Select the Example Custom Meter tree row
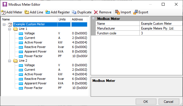 pyautogui.click(x=50, y=24)
